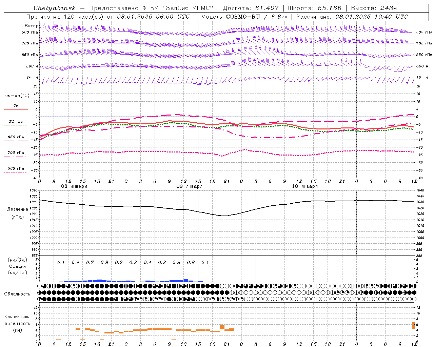Click the '(мм/3ч.)' precipitation unit label
The width and height of the screenshot is (434, 347).
[18, 260]
